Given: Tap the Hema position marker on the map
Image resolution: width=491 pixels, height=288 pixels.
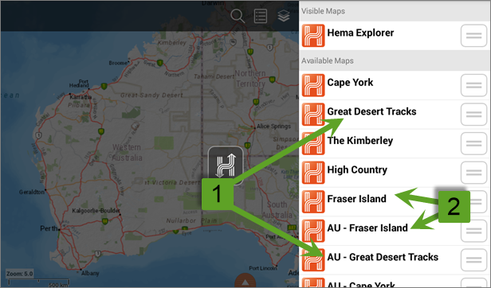Looking at the screenshot, I should click(x=226, y=165).
